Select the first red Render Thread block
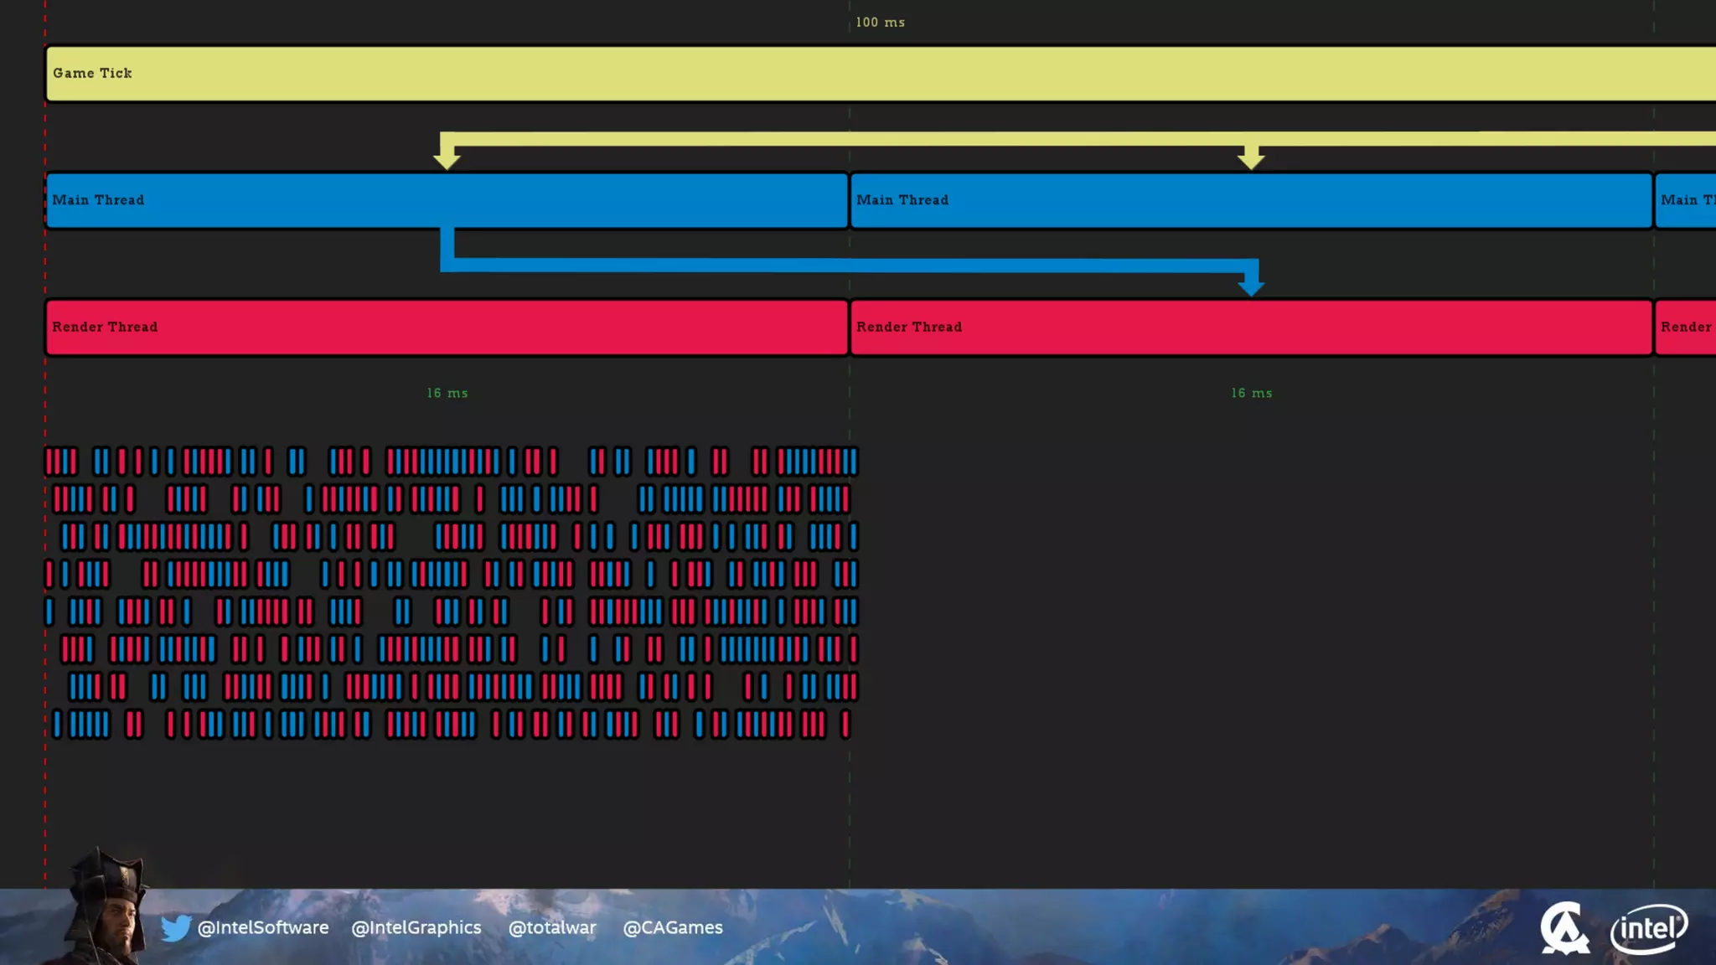 447,328
